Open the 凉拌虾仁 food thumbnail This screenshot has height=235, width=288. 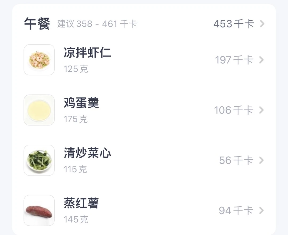point(39,60)
